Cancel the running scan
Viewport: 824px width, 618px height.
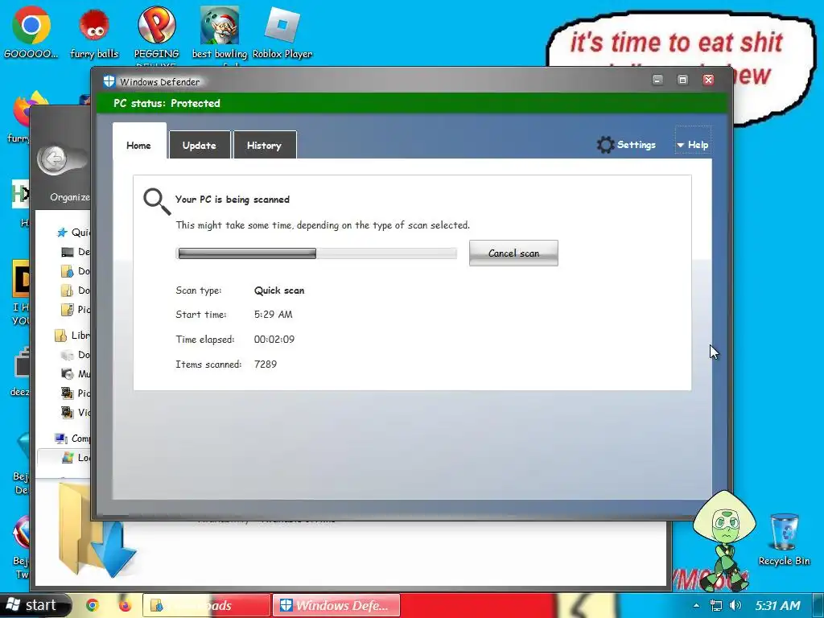coord(513,253)
